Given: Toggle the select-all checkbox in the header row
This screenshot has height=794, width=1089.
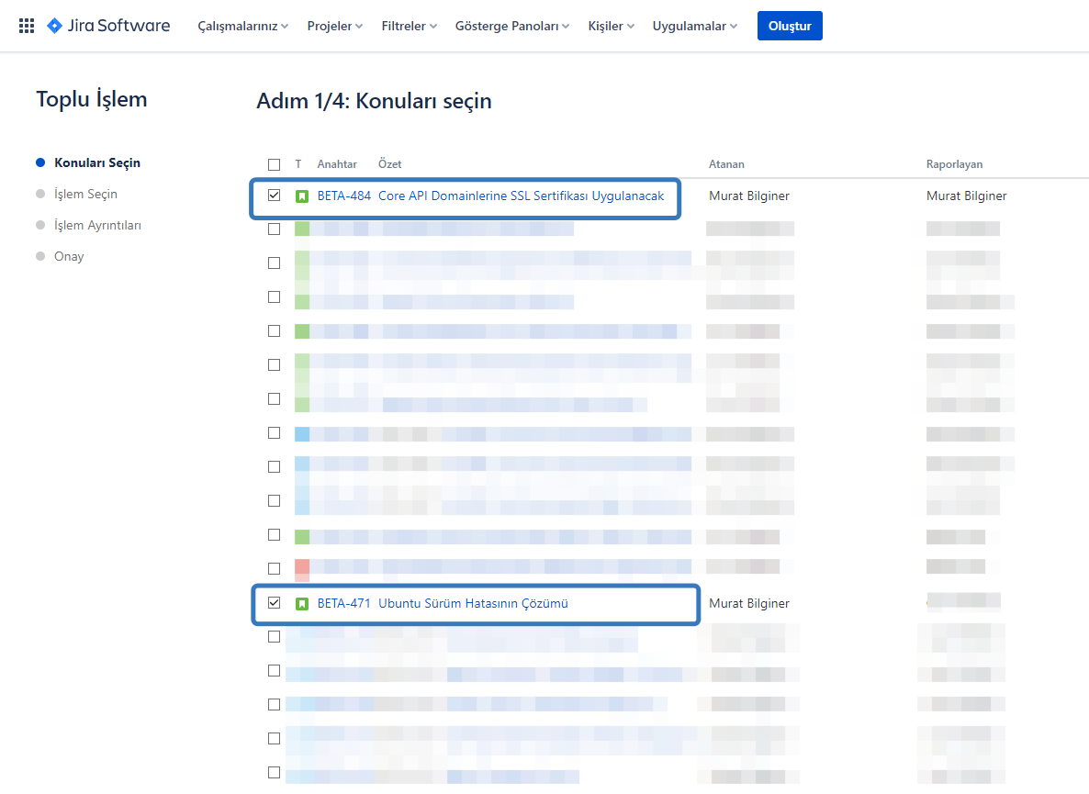Looking at the screenshot, I should point(274,163).
